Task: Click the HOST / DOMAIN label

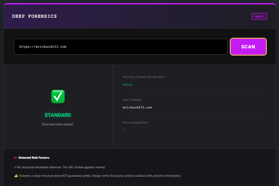Action: (132, 100)
